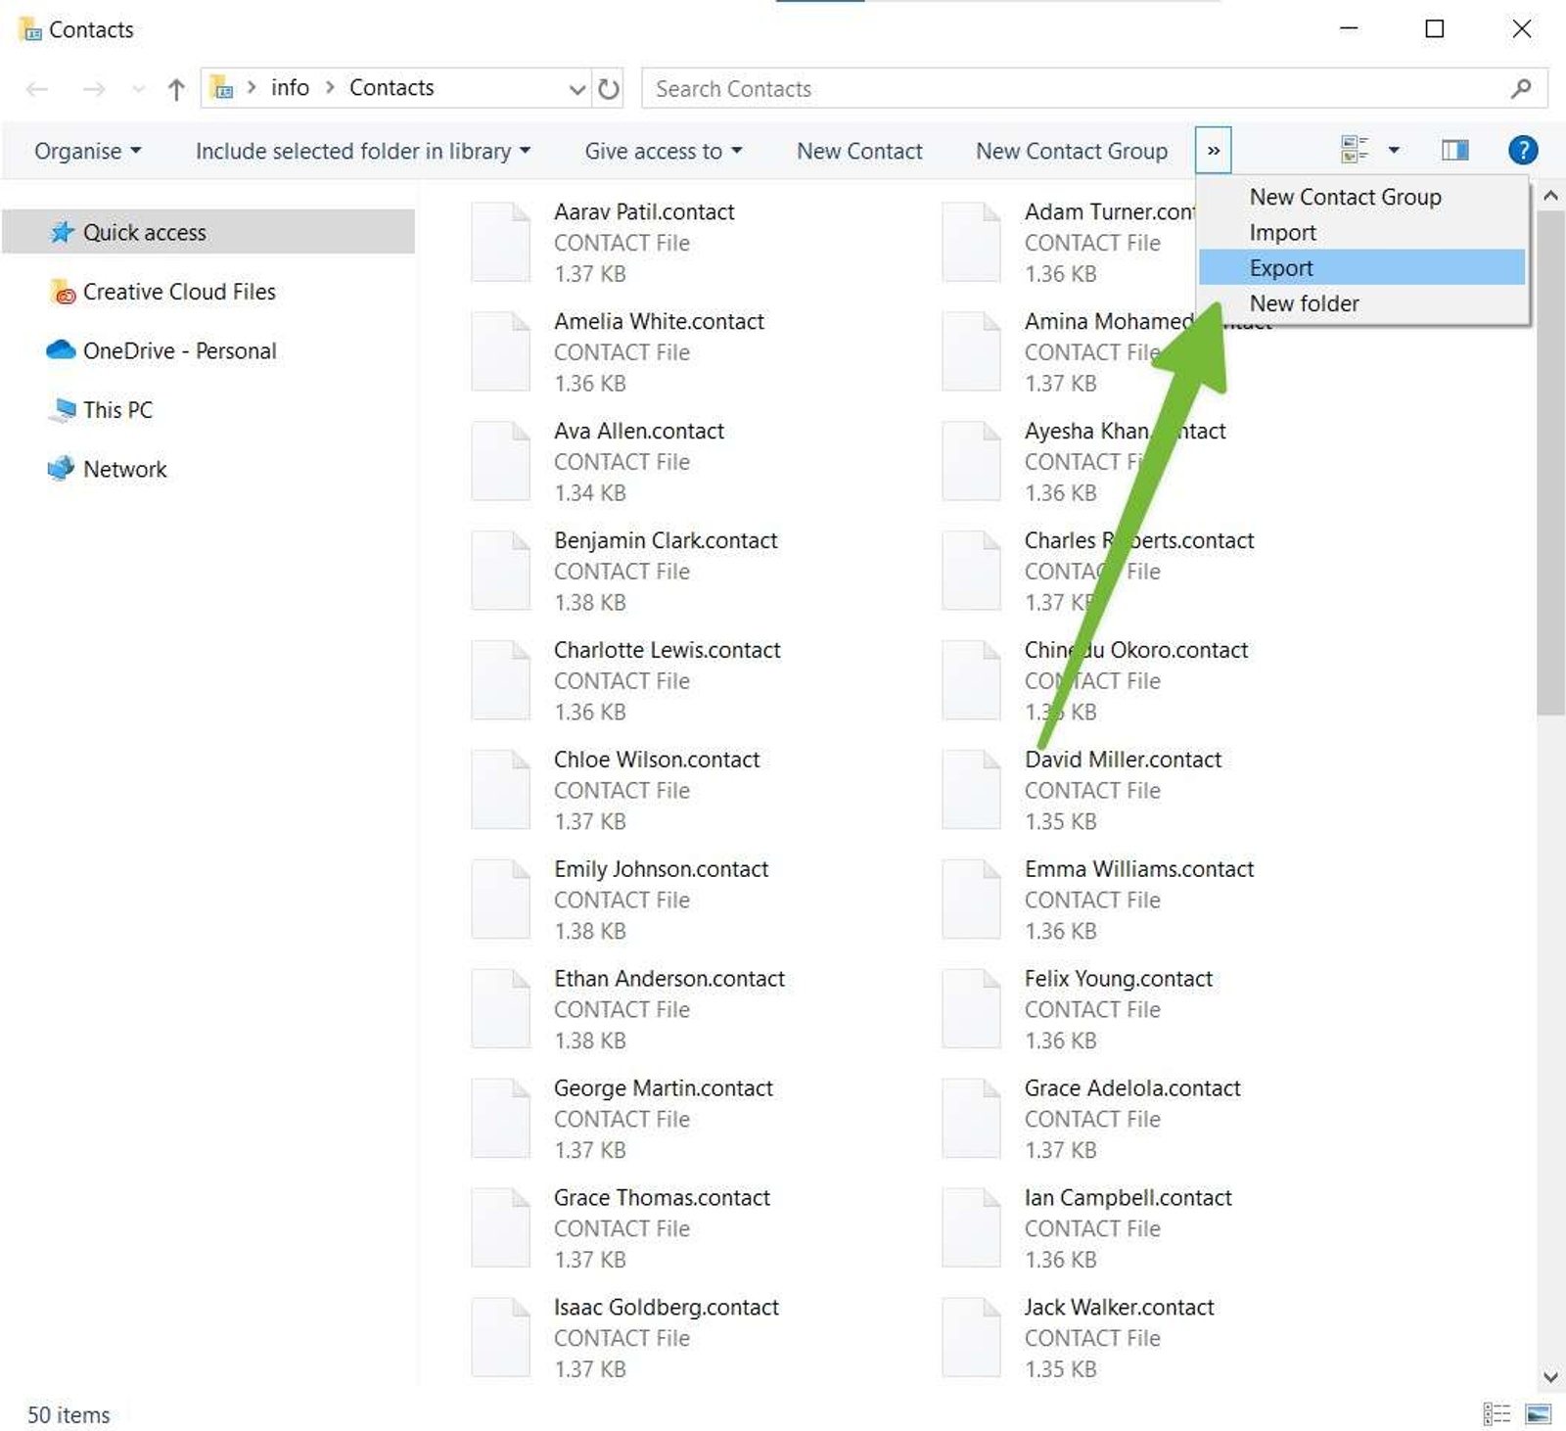The width and height of the screenshot is (1566, 1431).
Task: Open the Give access to menu
Action: pos(664,151)
